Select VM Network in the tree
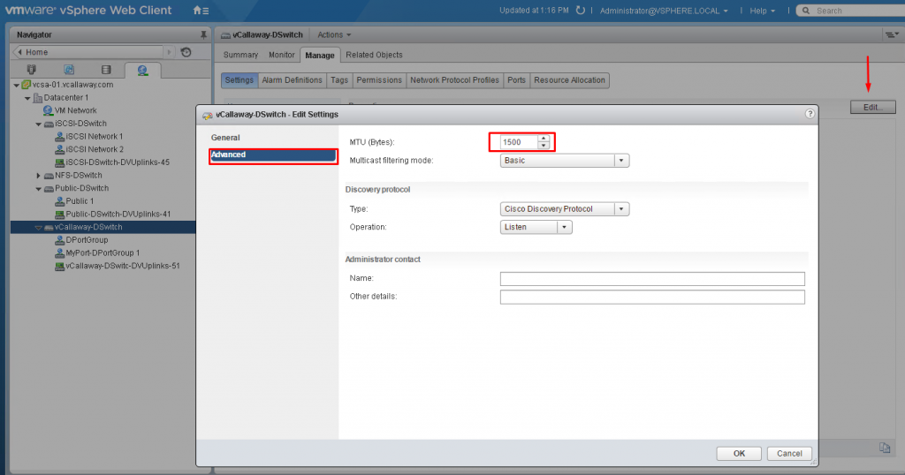905x475 pixels. coord(76,110)
